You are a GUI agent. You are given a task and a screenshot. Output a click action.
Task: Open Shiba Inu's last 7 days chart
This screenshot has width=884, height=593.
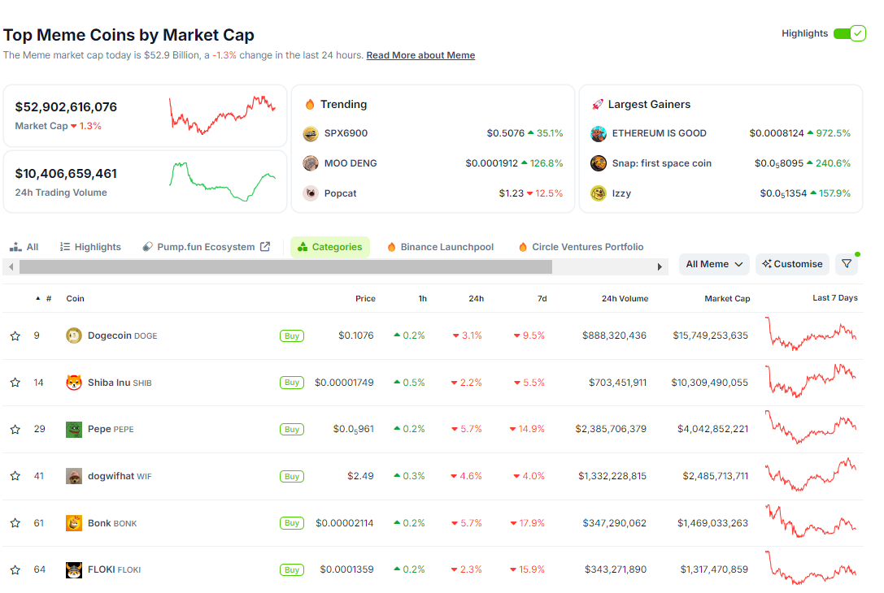point(811,381)
